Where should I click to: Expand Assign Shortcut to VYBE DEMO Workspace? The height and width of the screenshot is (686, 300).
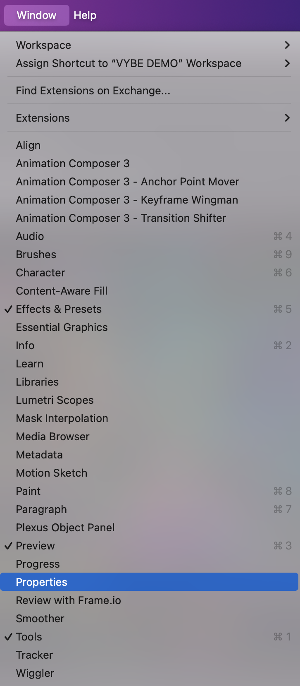[x=149, y=63]
